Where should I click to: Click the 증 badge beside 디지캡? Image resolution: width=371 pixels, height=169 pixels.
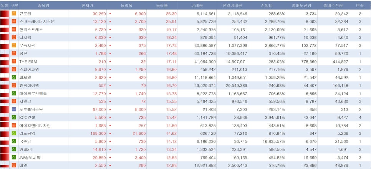click(x=14, y=37)
